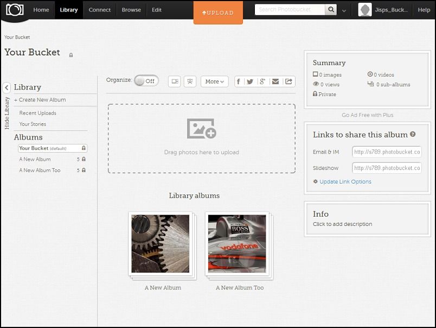Click the Photobucket camera logo

coord(15,10)
